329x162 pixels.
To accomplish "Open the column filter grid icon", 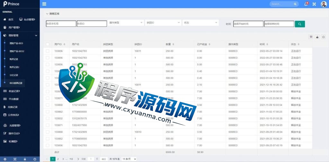I will pyautogui.click(x=311, y=37).
